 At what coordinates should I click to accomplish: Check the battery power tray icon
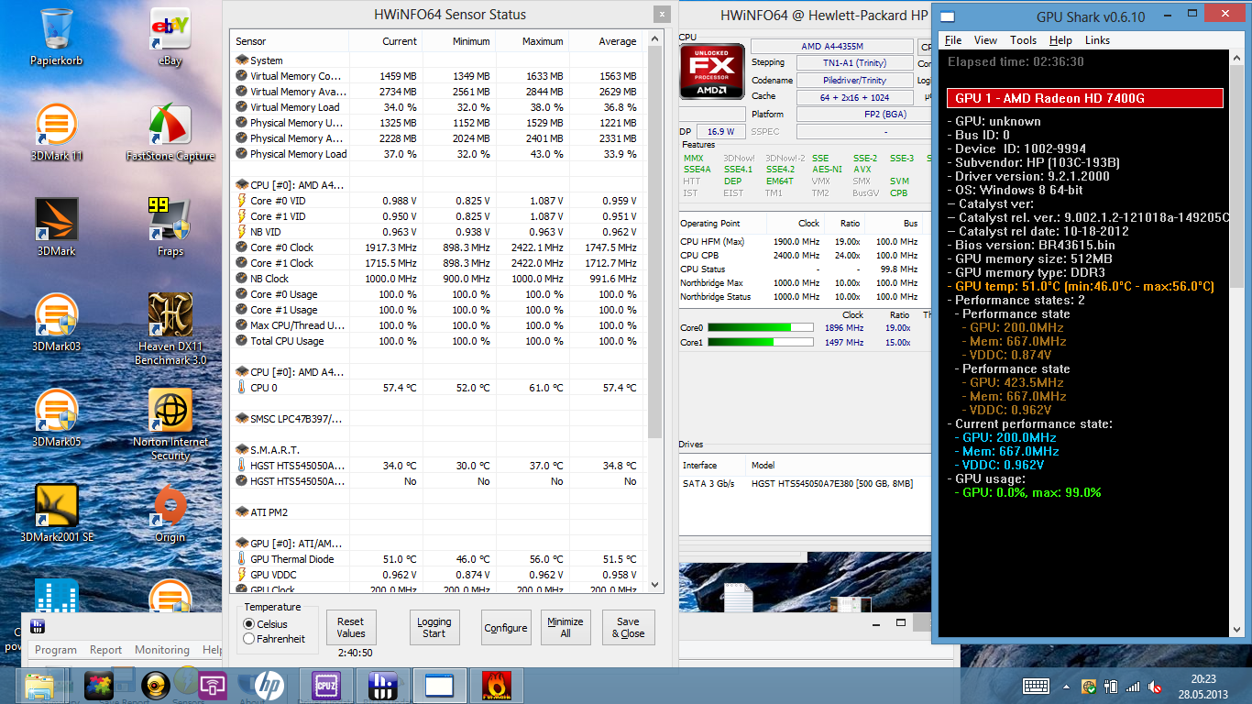(x=1111, y=686)
